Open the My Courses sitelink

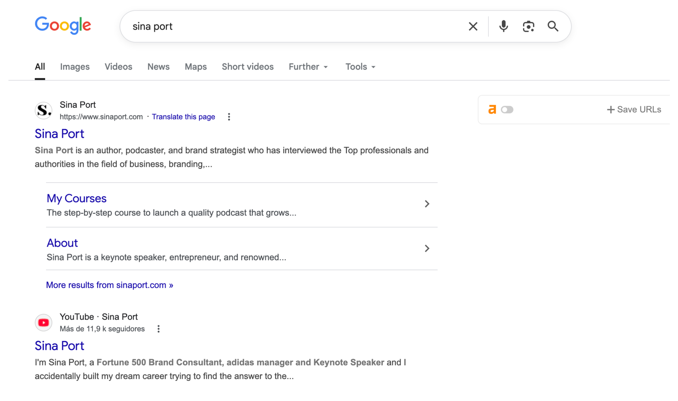click(x=77, y=198)
